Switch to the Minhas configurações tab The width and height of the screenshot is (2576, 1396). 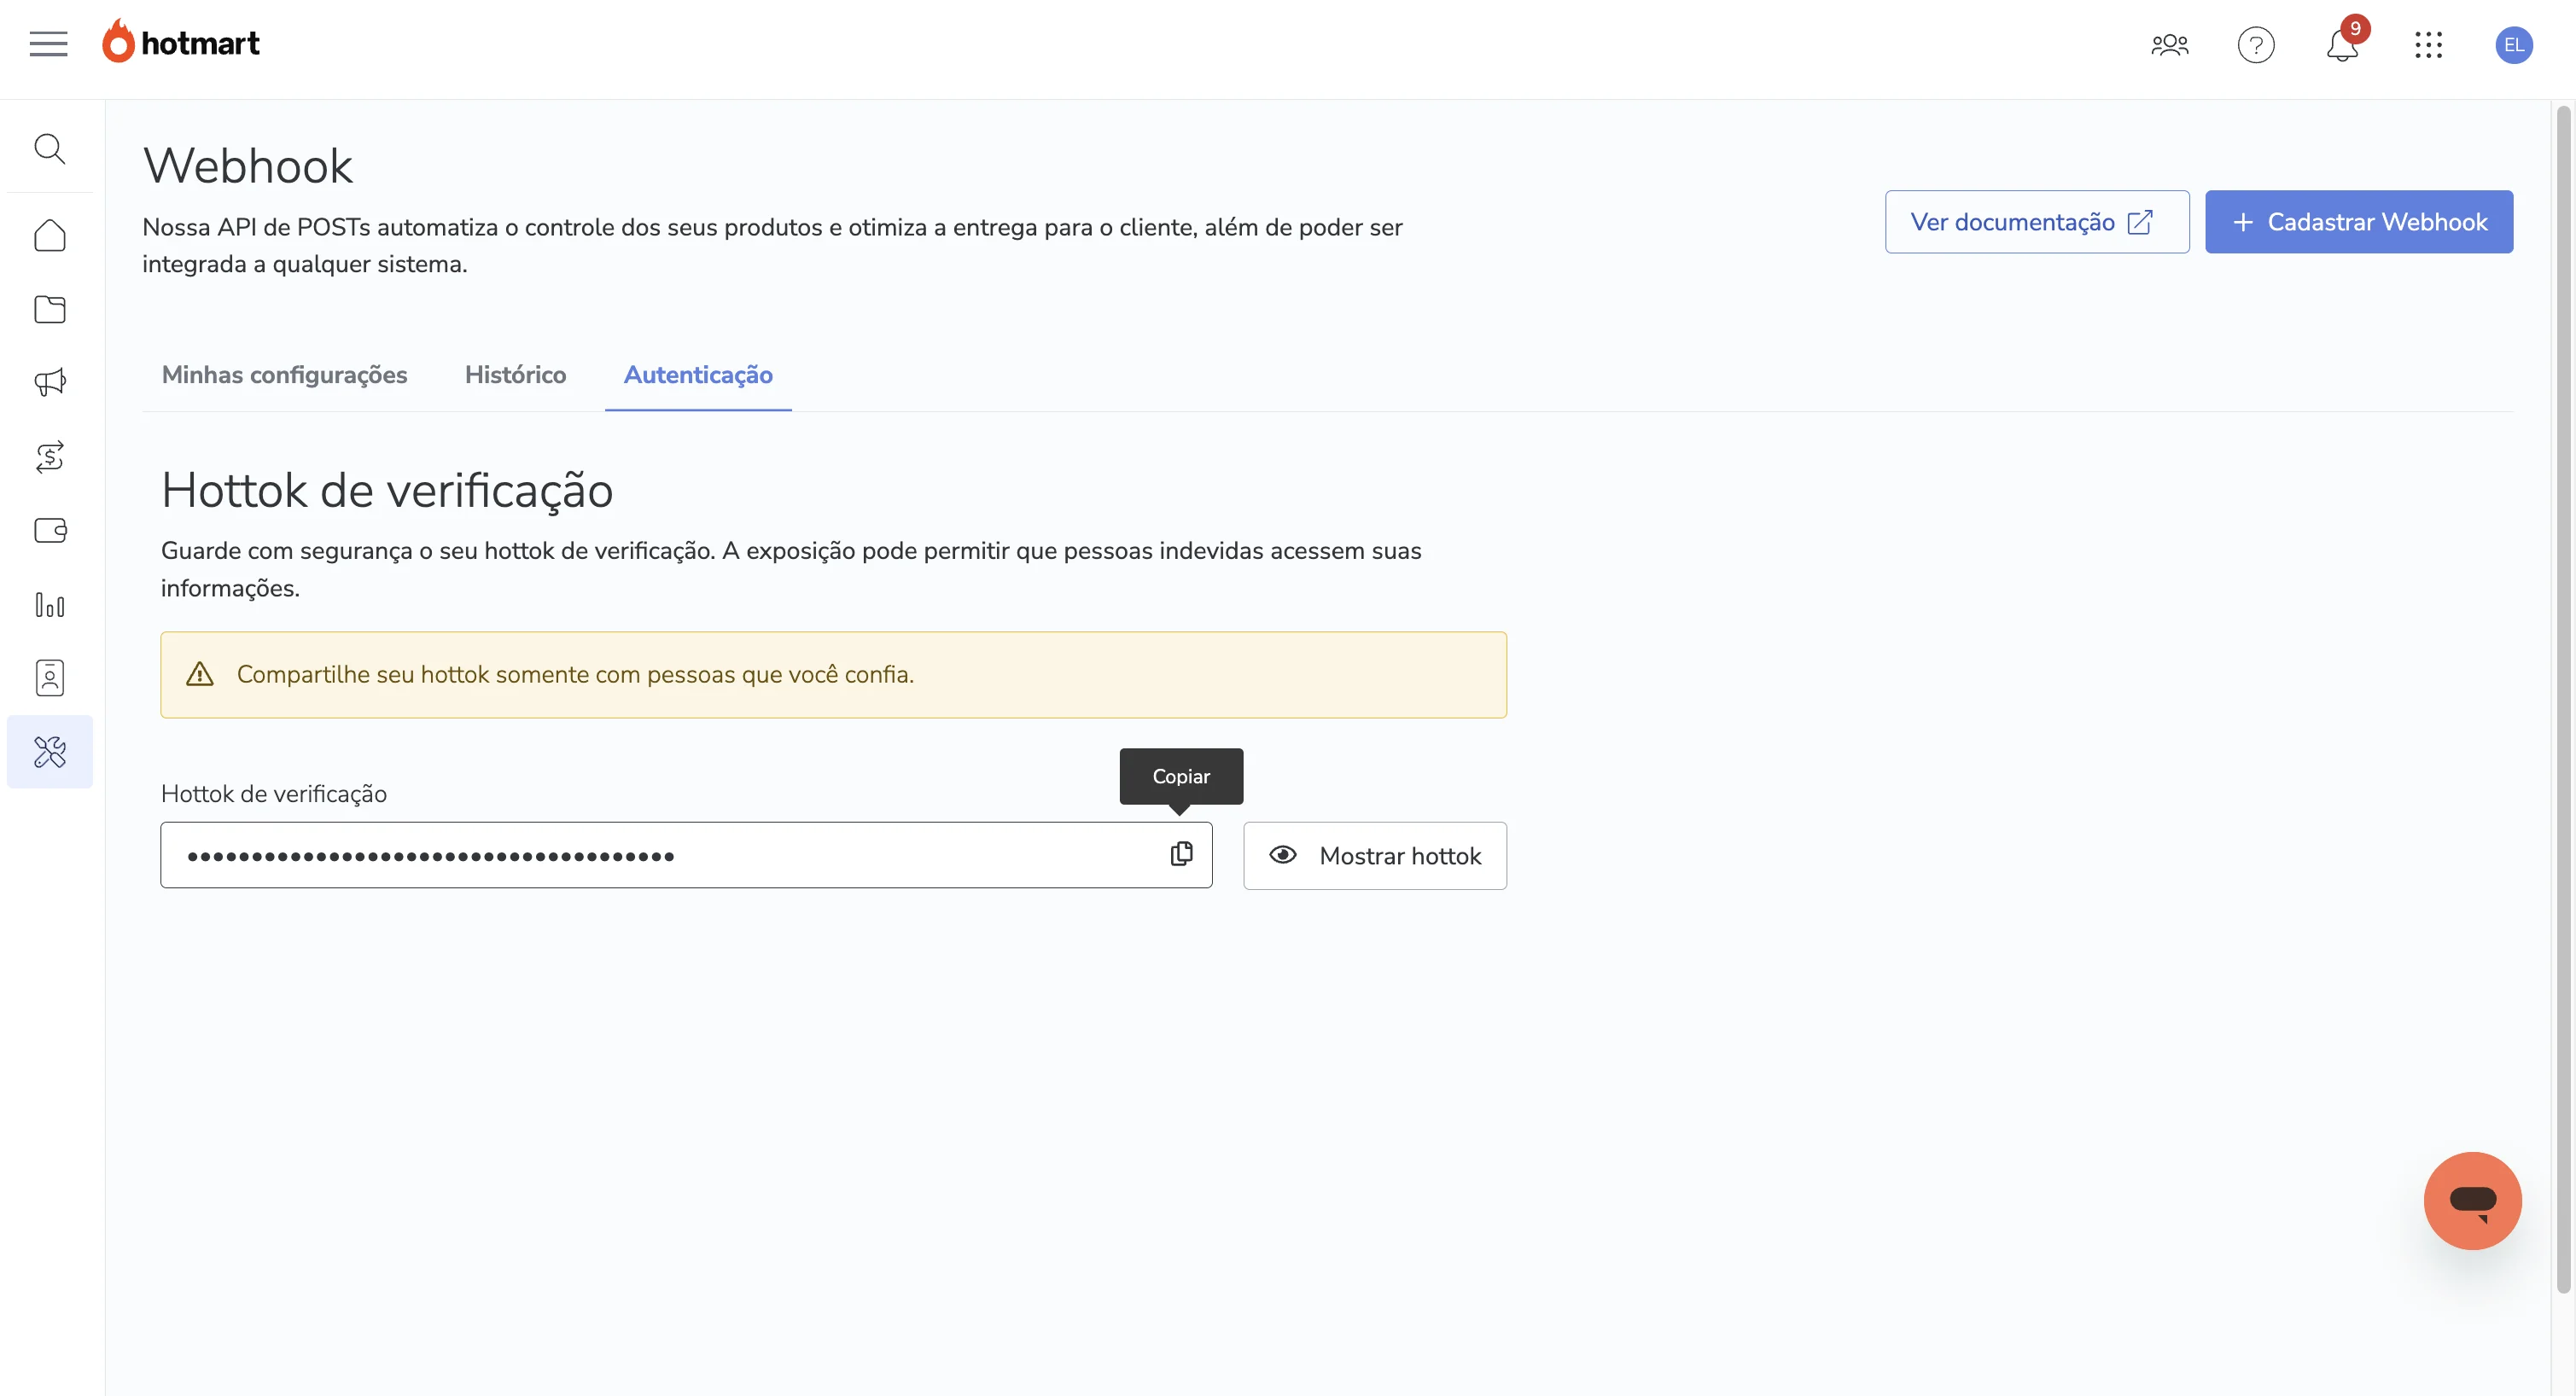(x=285, y=375)
